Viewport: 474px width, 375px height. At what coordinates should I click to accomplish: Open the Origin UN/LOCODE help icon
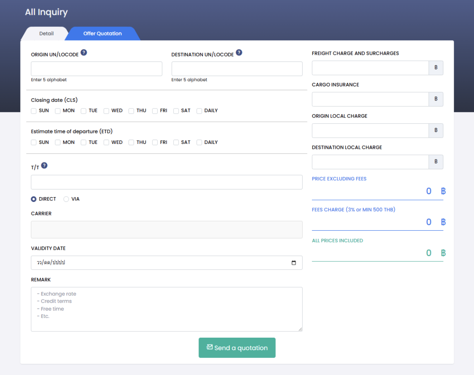[84, 53]
